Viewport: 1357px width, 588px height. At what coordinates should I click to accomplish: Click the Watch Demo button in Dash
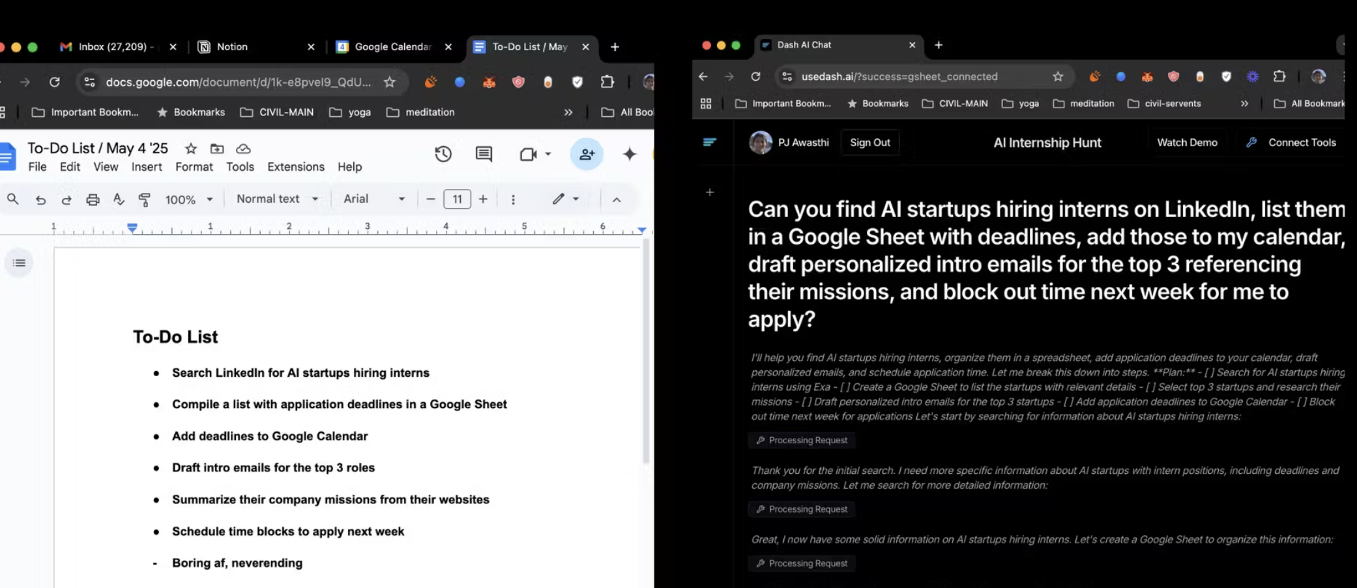(1187, 143)
